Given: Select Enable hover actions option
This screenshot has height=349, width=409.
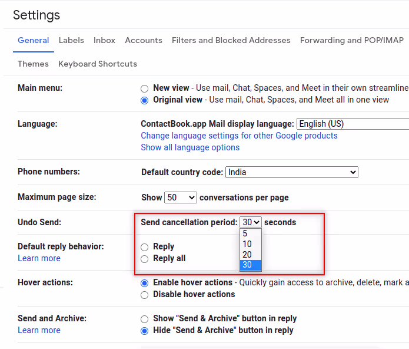Looking at the screenshot, I should pos(145,283).
